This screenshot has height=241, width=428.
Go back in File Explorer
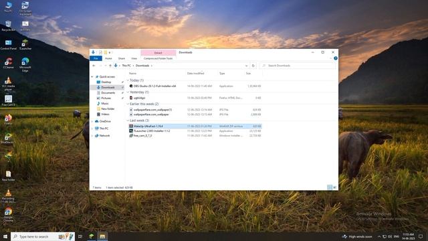click(x=94, y=66)
